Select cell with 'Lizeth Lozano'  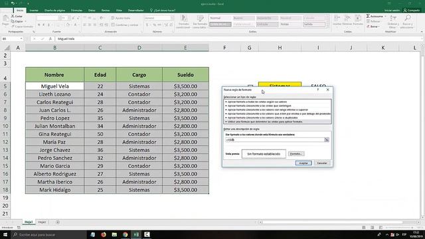click(54, 94)
